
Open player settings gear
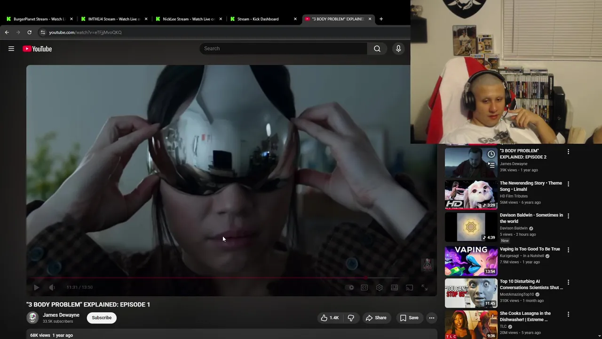[x=380, y=287]
